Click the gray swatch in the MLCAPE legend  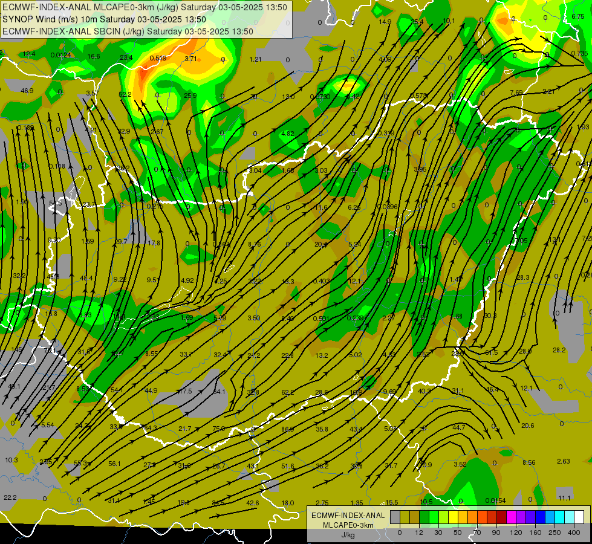point(395,517)
